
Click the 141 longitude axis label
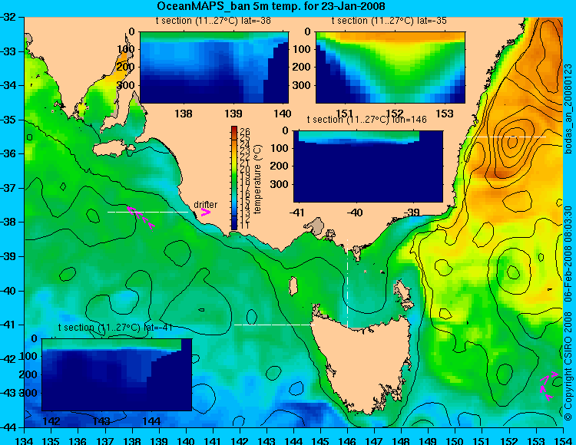click(x=213, y=440)
